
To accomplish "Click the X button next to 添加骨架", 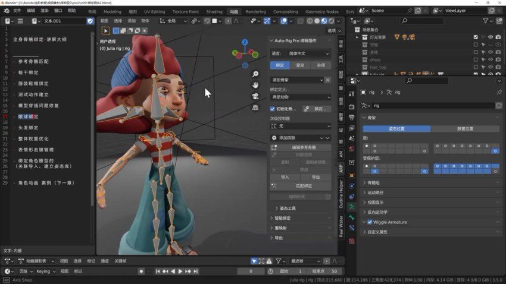I will [x=327, y=80].
